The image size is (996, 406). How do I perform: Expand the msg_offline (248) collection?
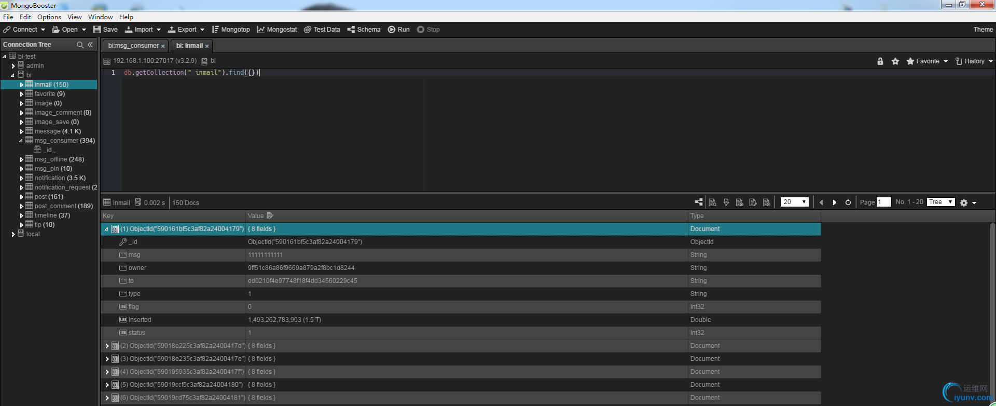pos(22,159)
